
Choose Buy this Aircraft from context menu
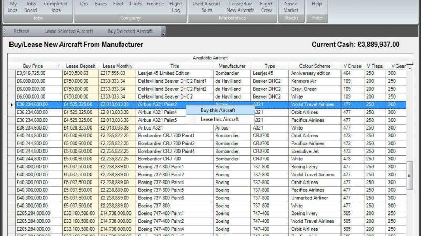[x=220, y=110]
